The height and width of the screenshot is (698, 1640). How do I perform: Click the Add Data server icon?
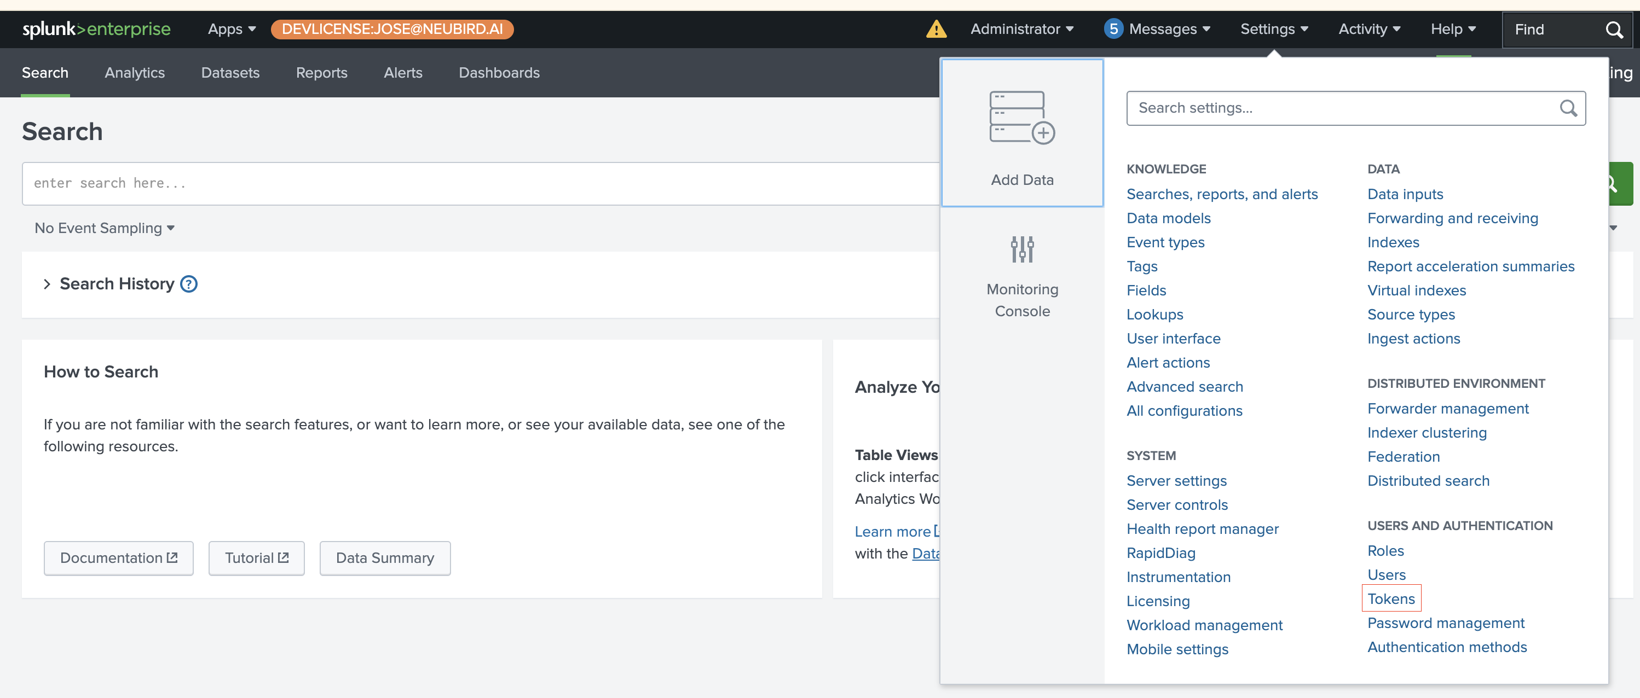(1022, 118)
